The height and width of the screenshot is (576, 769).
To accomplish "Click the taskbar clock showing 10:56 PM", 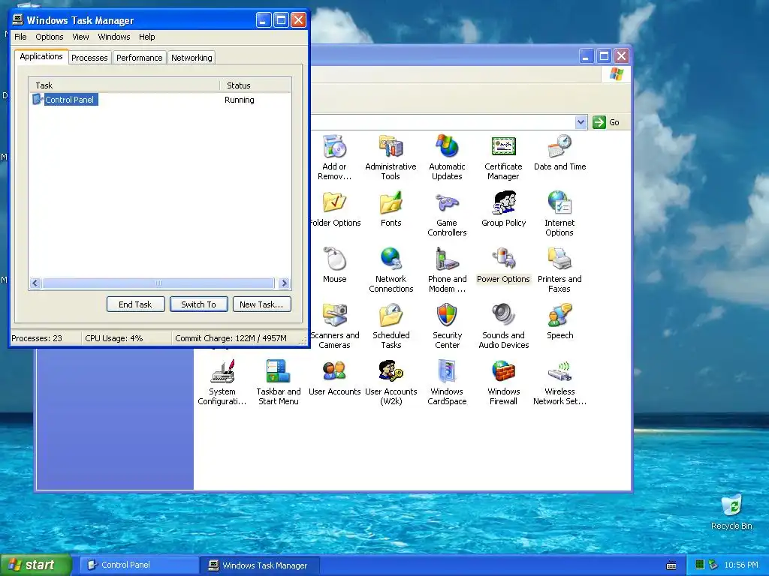I will (741, 565).
